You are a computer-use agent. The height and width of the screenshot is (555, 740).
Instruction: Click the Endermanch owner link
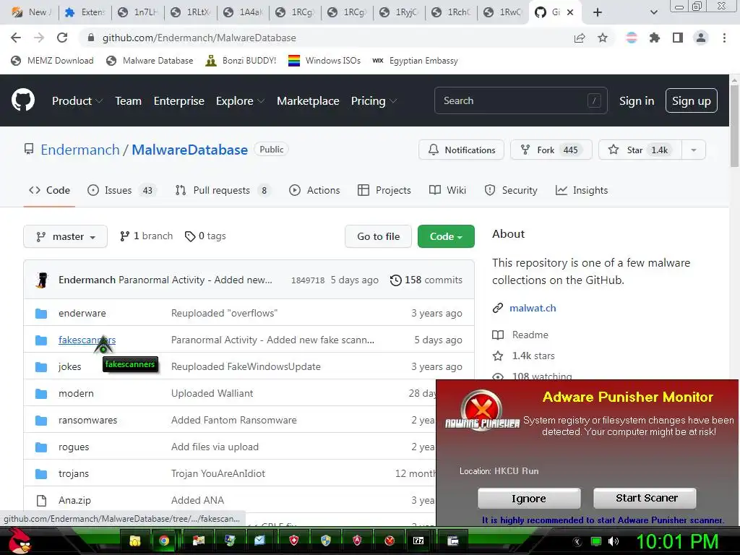point(80,150)
